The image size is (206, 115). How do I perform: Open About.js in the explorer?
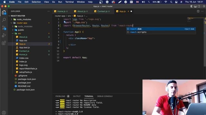[x=23, y=37]
